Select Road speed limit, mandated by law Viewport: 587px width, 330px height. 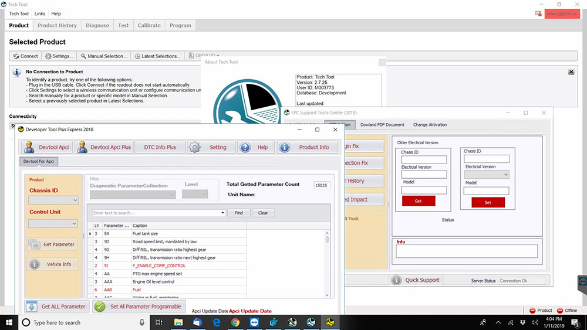tap(167, 241)
